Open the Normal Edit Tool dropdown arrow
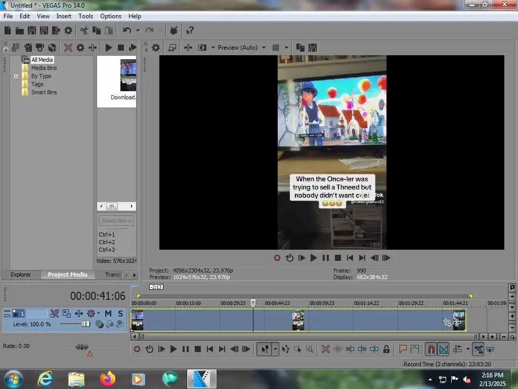 [275, 349]
